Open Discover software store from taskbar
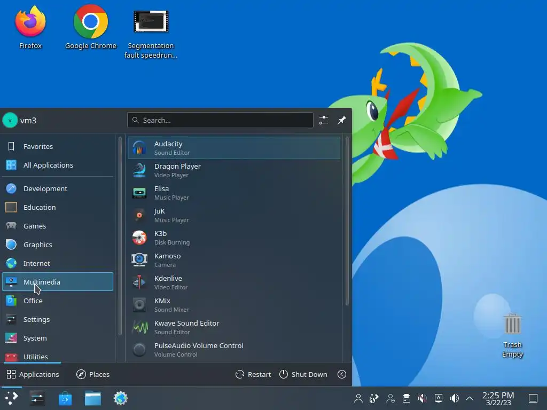547x410 pixels. coord(65,398)
